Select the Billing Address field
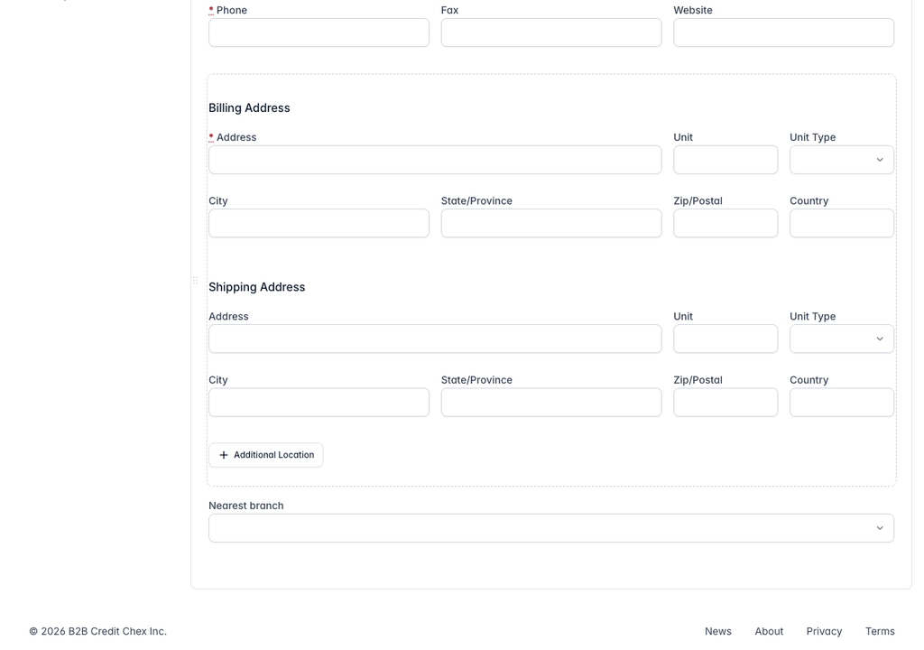924x650 pixels. [x=435, y=160]
